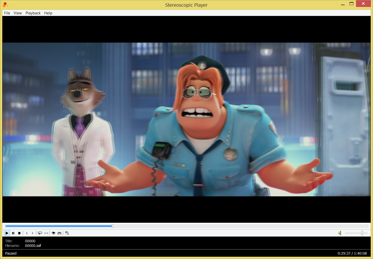Click the video display area
This screenshot has width=373, height=259.
click(x=186, y=119)
